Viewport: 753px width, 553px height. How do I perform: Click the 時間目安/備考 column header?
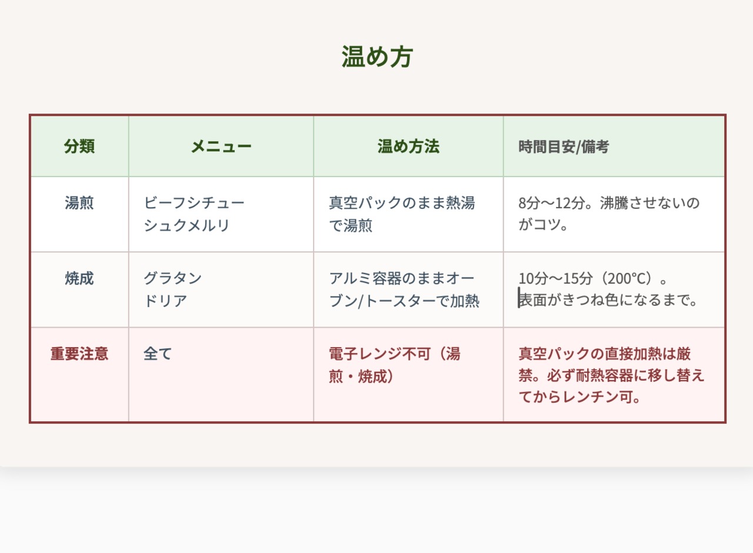(x=564, y=147)
